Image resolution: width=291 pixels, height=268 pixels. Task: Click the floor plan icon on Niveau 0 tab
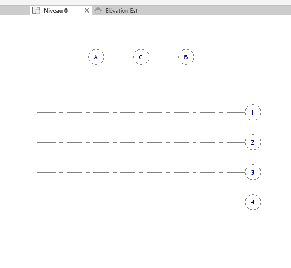point(36,11)
